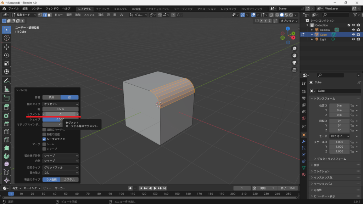Select the Rotate tool in the left toolbar

(6, 55)
